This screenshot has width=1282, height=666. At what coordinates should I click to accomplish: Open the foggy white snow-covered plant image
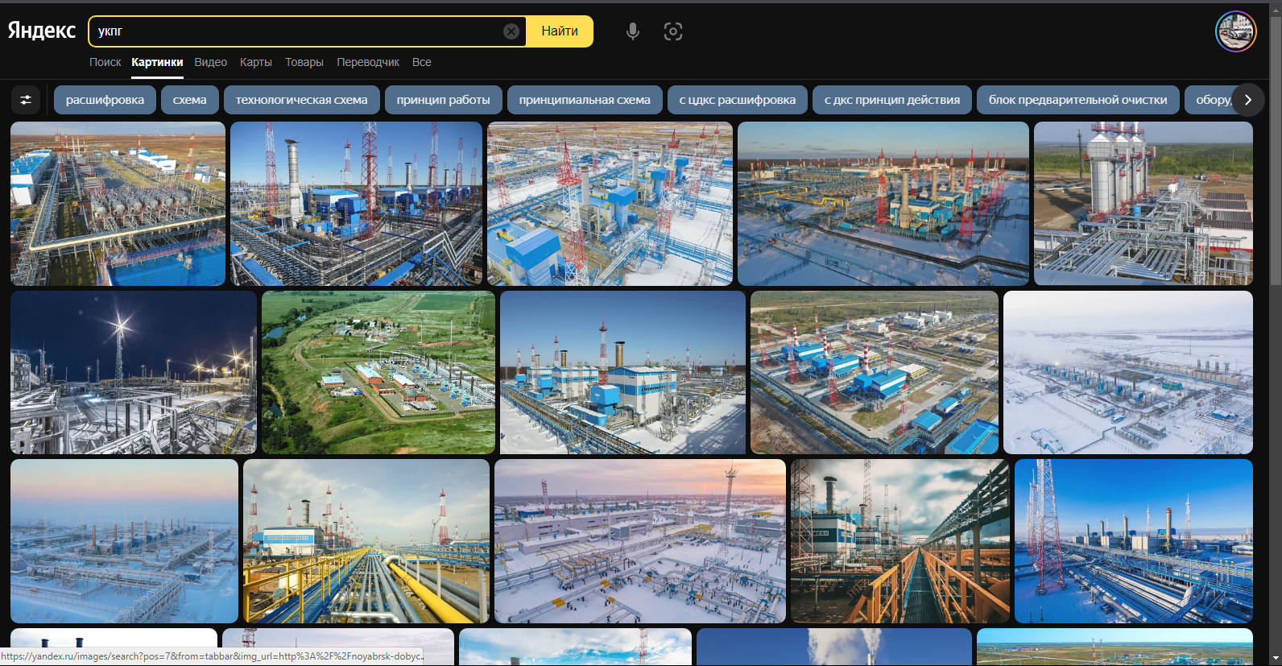pyautogui.click(x=1128, y=373)
